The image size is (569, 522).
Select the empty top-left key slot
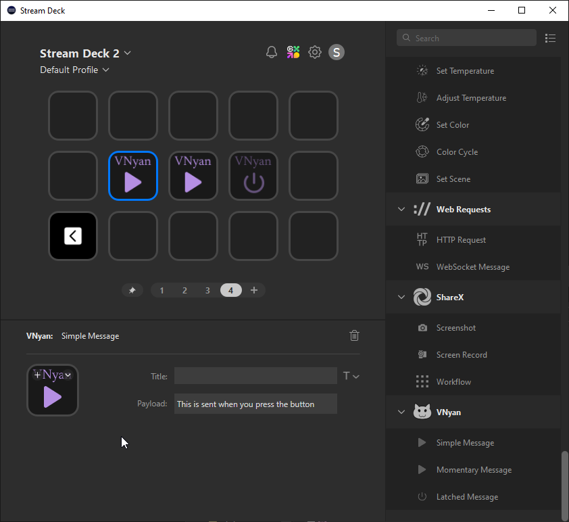tap(73, 116)
